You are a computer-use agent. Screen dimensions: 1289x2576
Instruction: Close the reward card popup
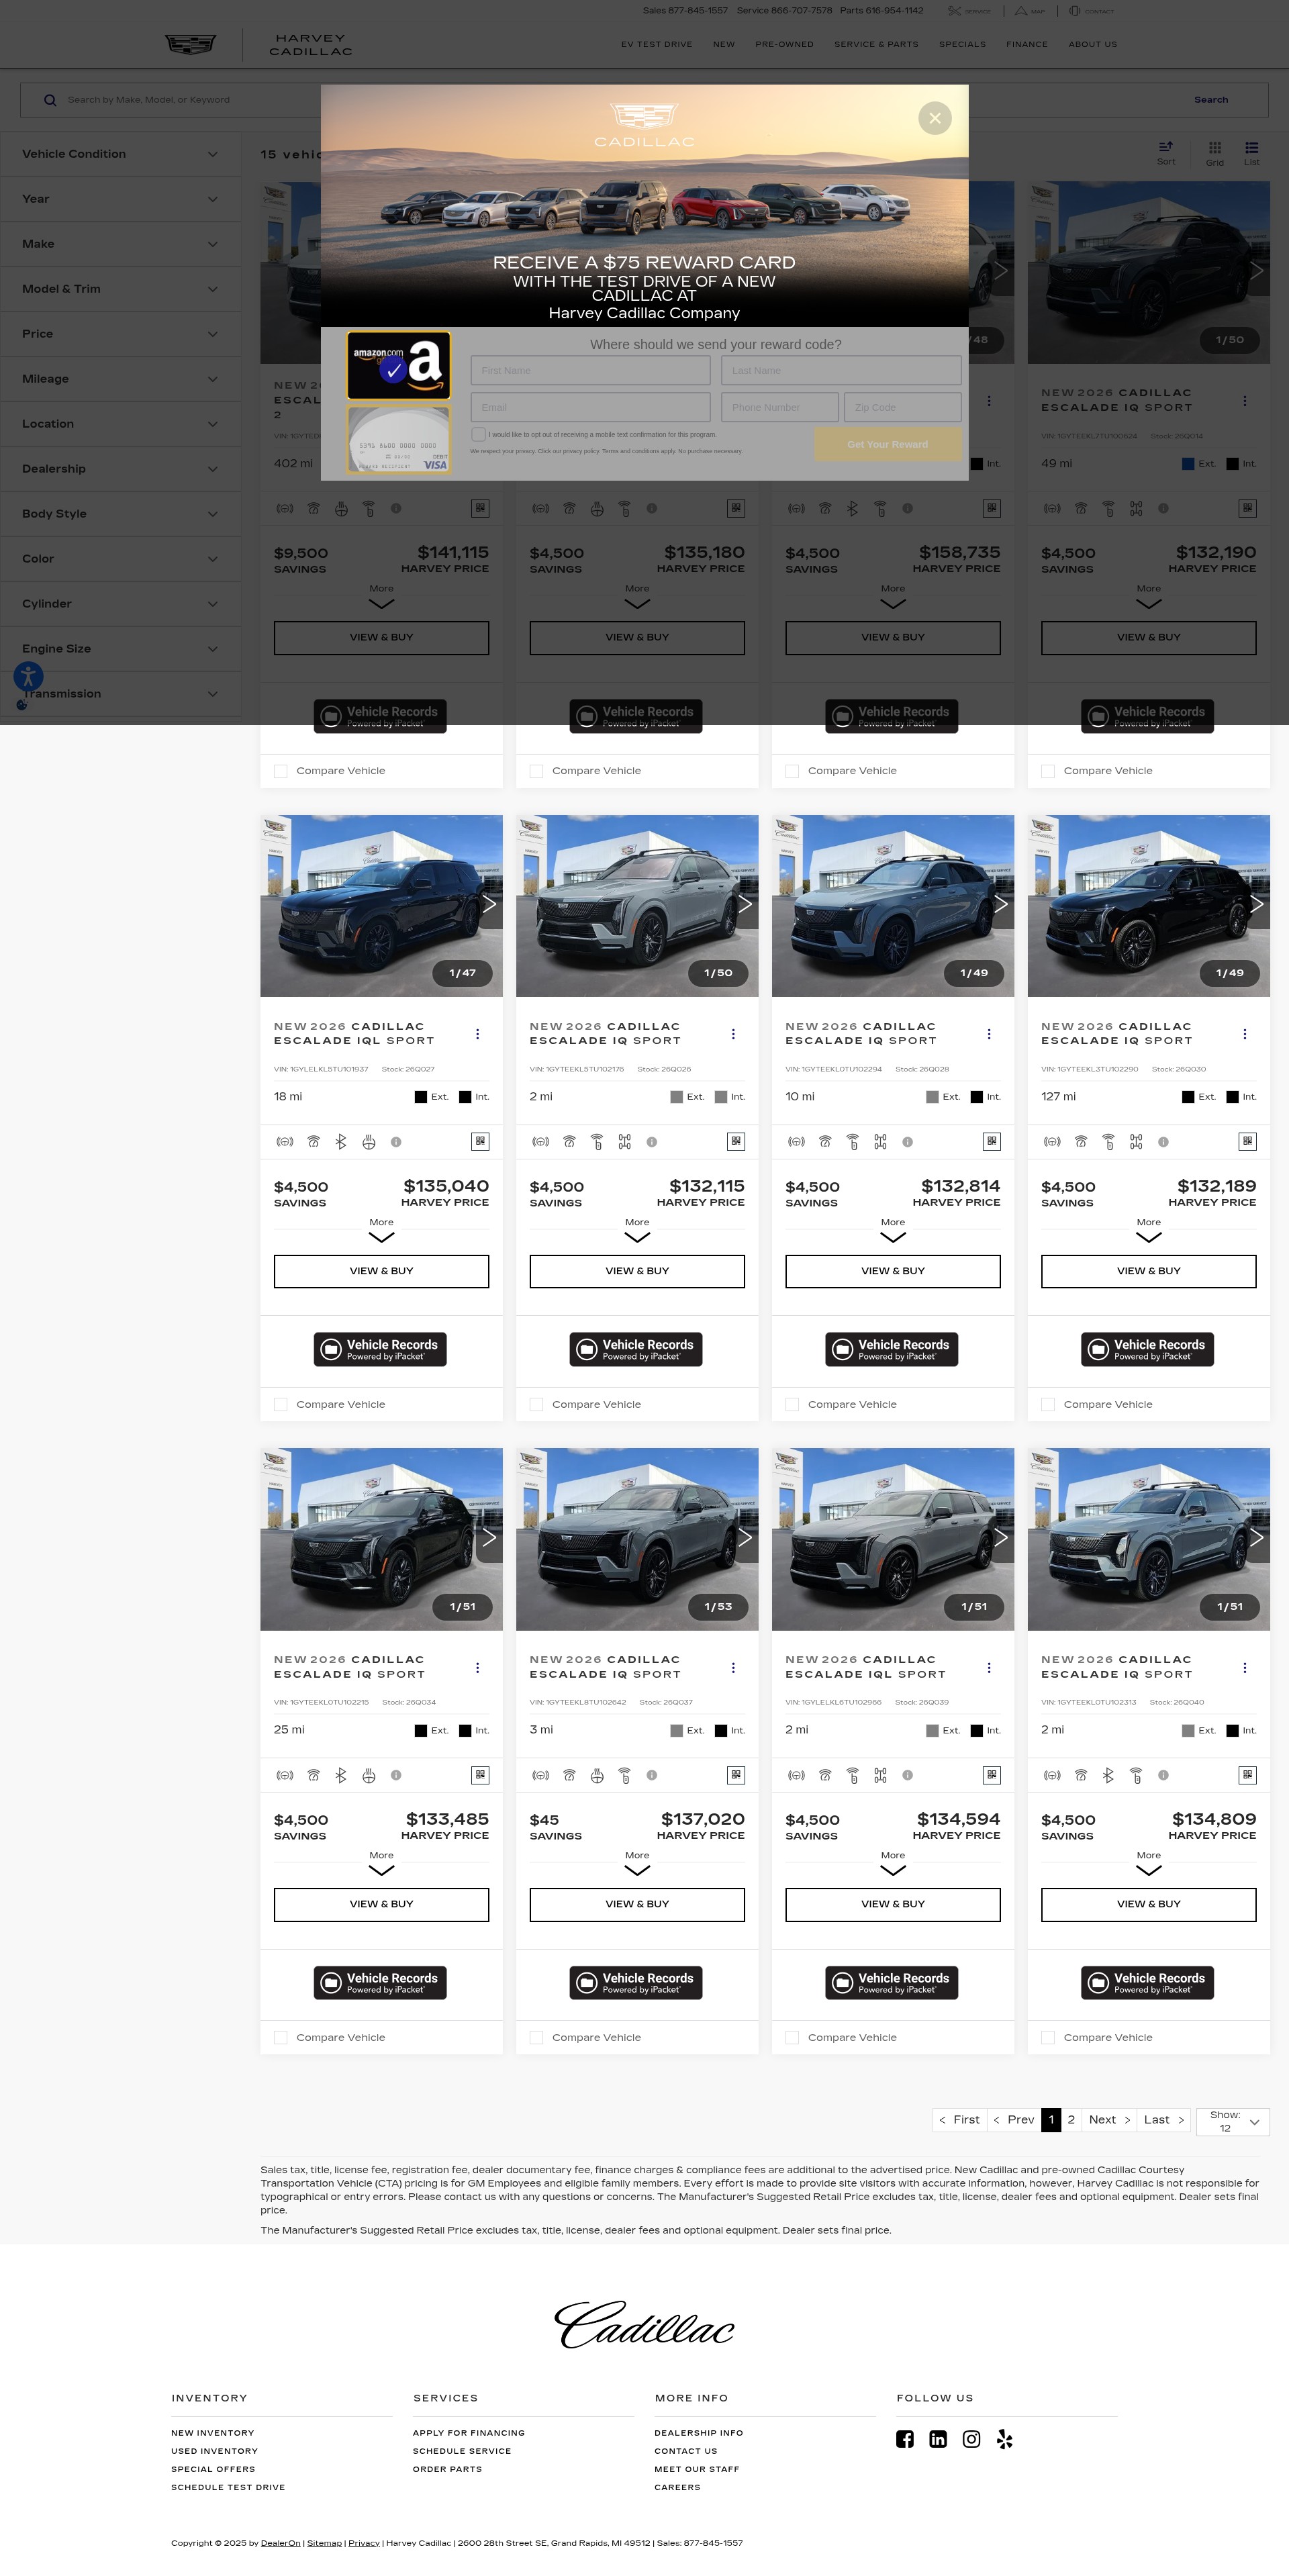point(934,118)
